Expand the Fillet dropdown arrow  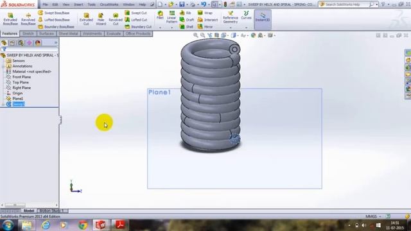tap(160, 28)
